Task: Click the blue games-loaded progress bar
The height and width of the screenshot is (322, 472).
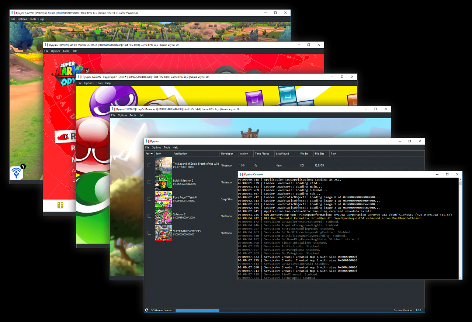Action: coord(197,310)
